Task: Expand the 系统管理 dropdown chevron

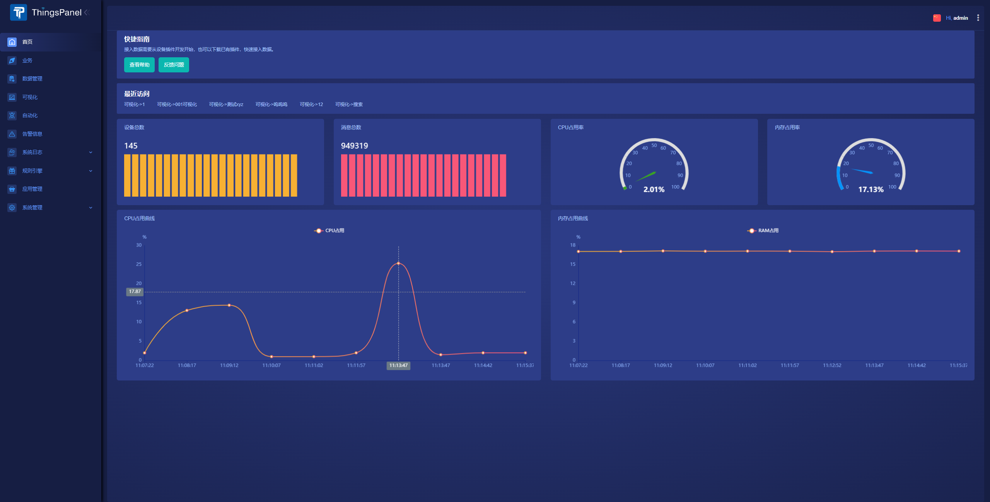Action: tap(91, 208)
